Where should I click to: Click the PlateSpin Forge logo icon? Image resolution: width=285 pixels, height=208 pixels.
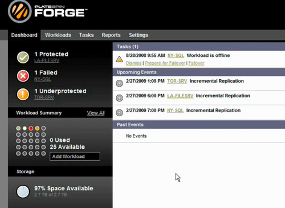(x=19, y=11)
